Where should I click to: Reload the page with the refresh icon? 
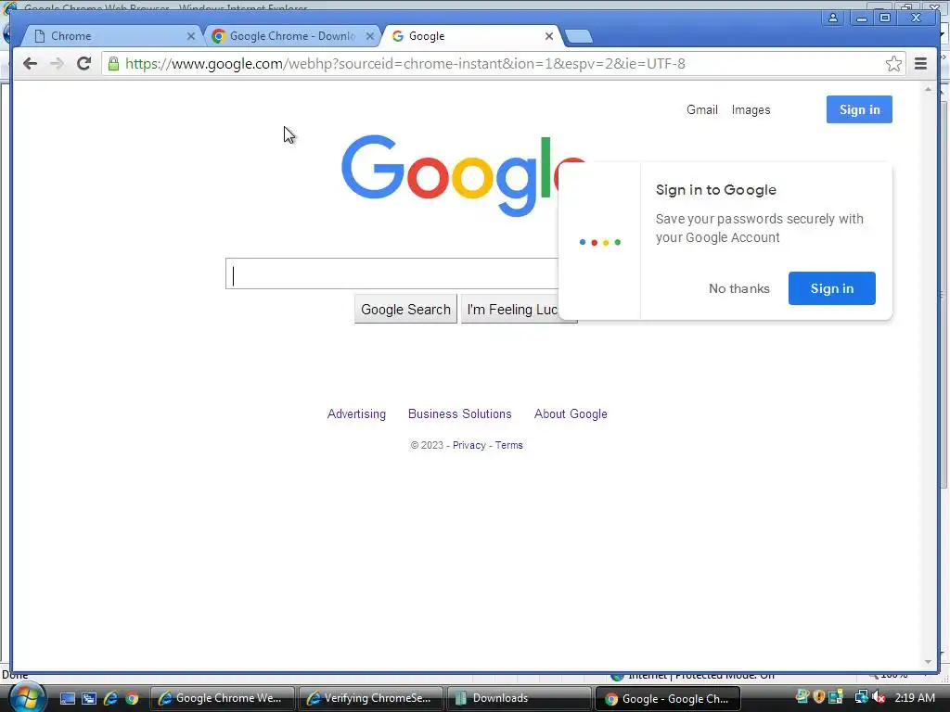click(84, 64)
